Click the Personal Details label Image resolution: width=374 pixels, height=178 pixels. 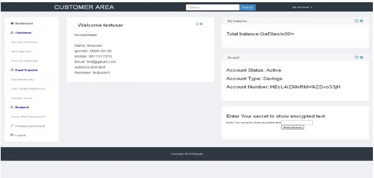pos(86,35)
